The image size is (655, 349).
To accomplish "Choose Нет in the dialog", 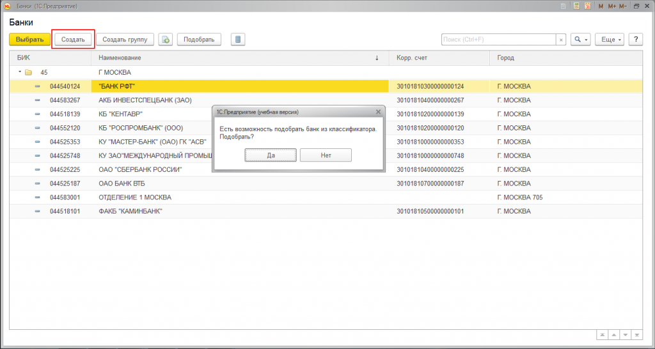I will click(326, 155).
